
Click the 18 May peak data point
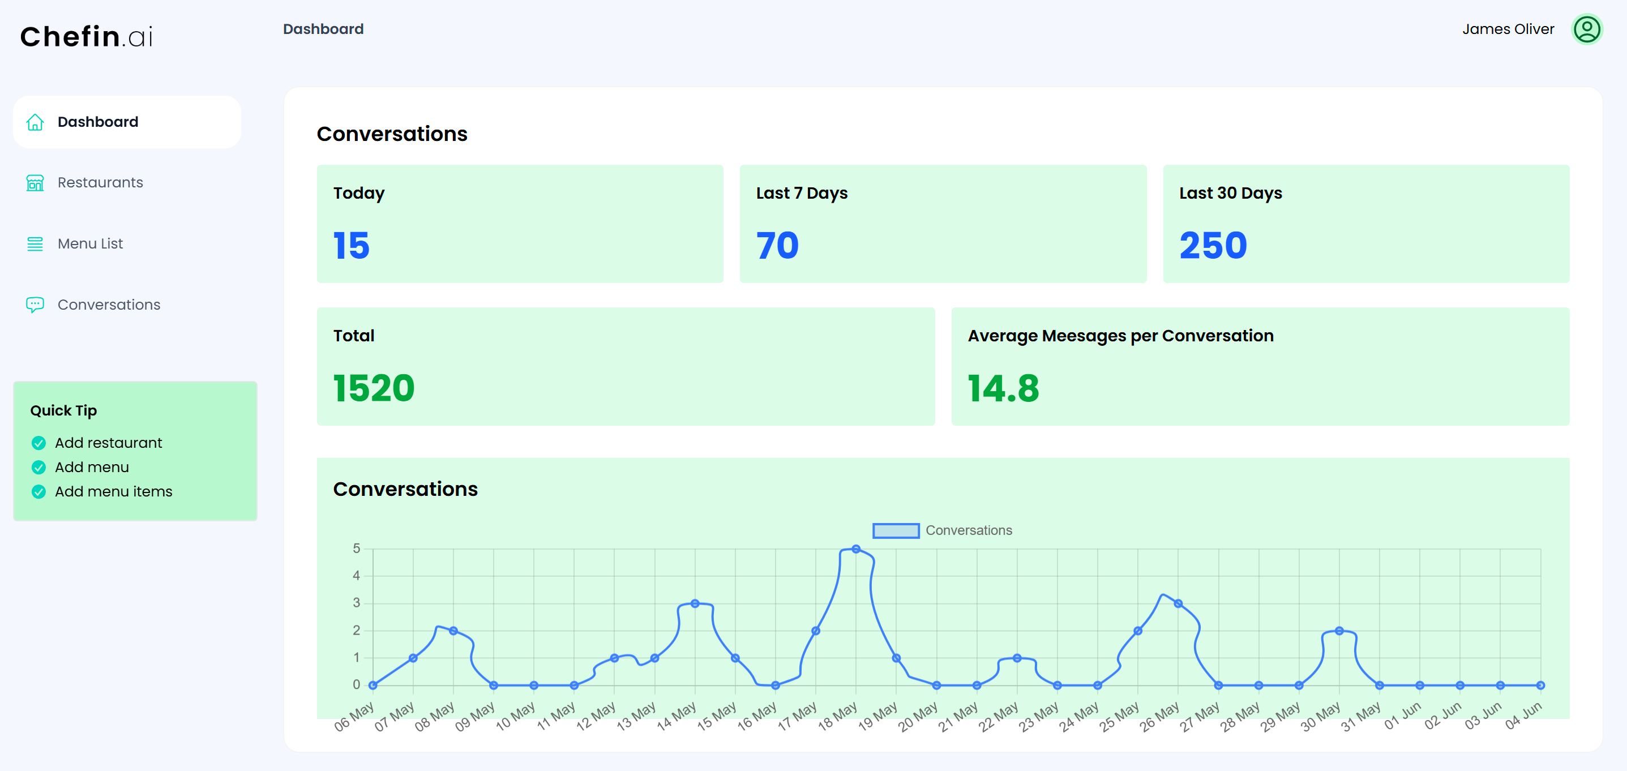pos(855,549)
